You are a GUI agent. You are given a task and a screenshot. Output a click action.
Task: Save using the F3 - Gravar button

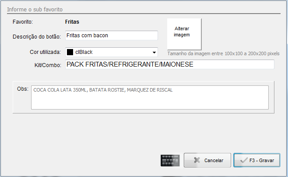[x=257, y=160]
